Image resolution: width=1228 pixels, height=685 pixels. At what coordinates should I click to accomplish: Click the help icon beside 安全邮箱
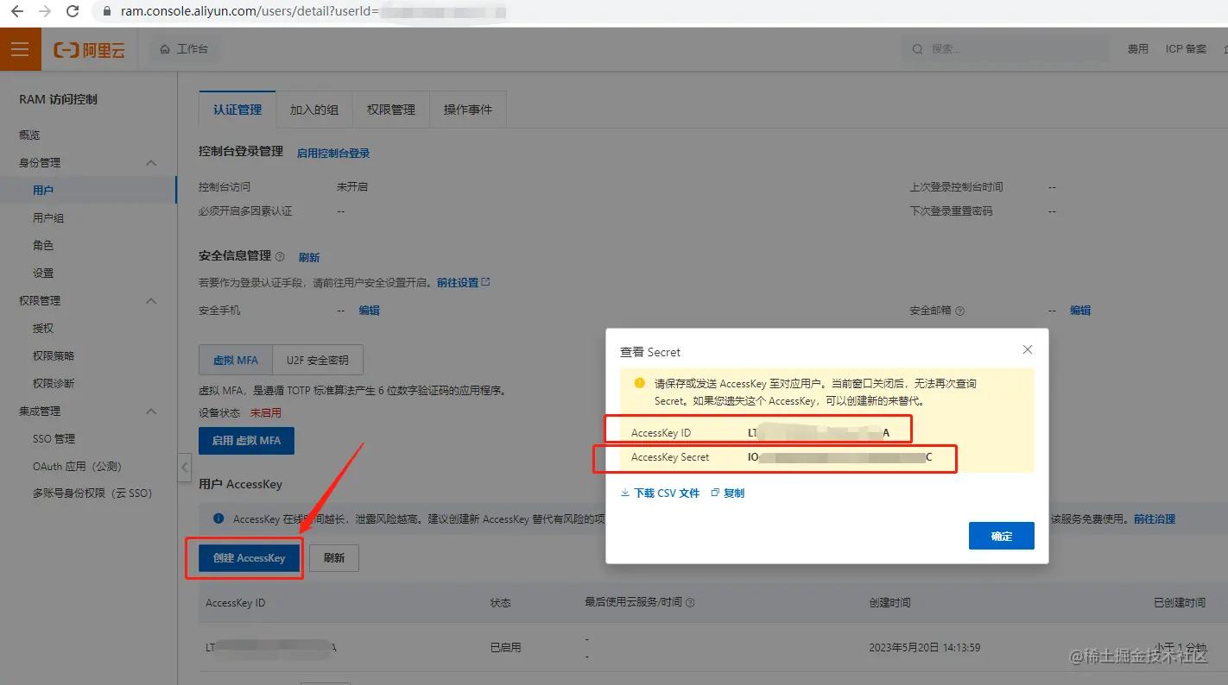pyautogui.click(x=959, y=311)
